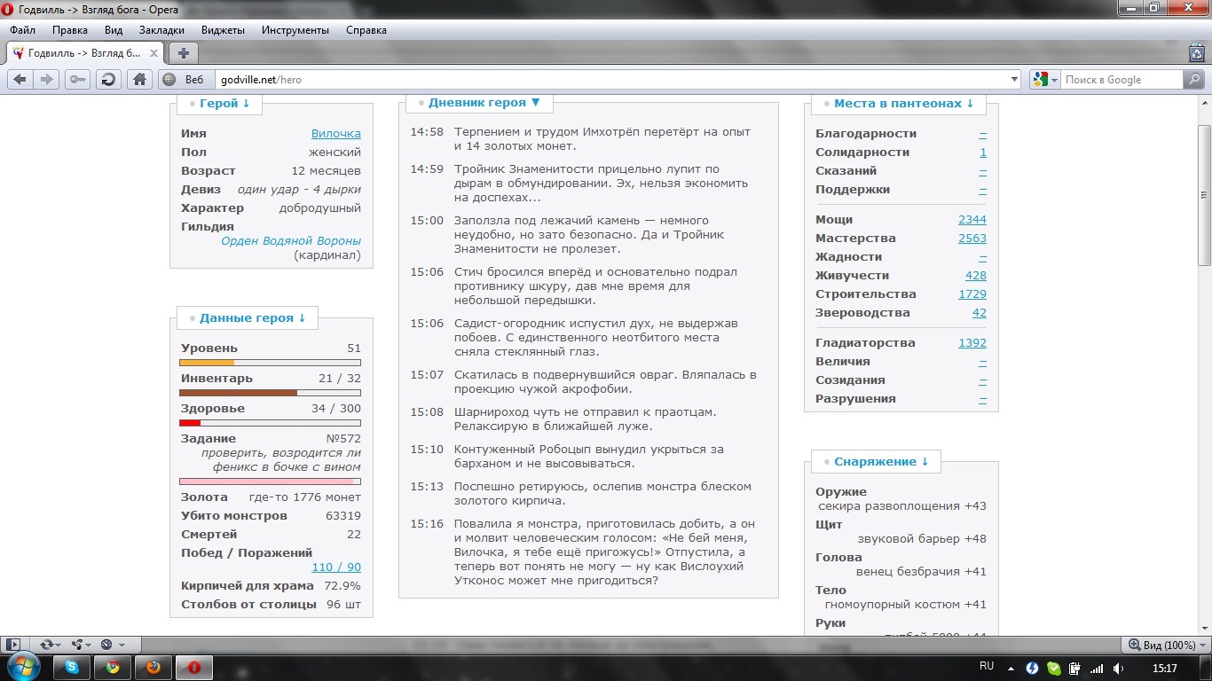Image resolution: width=1212 pixels, height=681 pixels.
Task: Open the network signal tray icon
Action: pos(1097,668)
